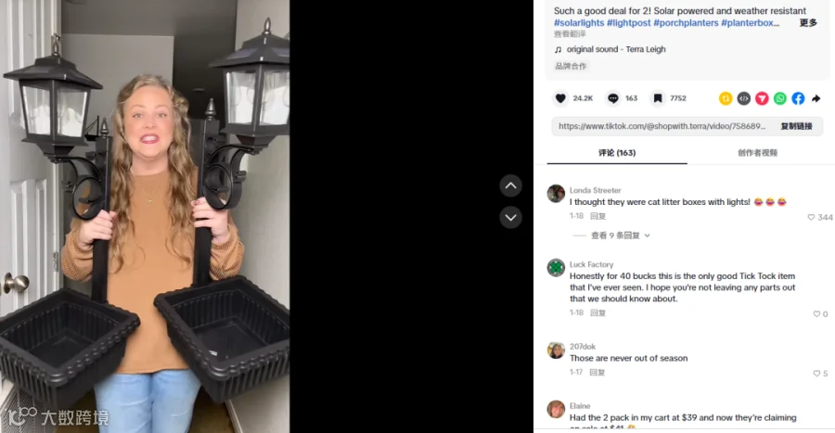This screenshot has width=835, height=433.
Task: Switch to the 创作者视频 tab
Action: [x=757, y=153]
